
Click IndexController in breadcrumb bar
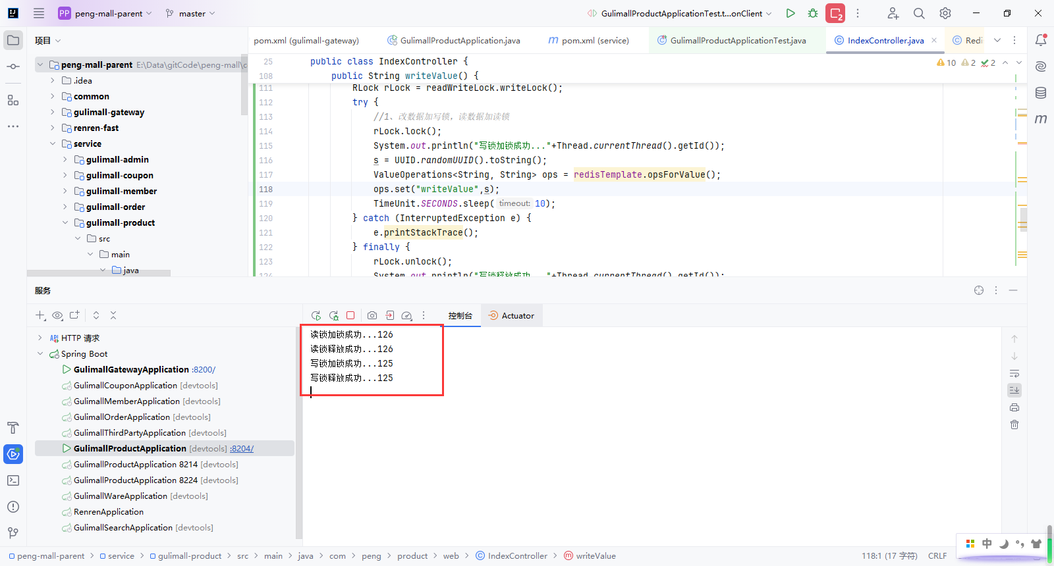(x=511, y=556)
